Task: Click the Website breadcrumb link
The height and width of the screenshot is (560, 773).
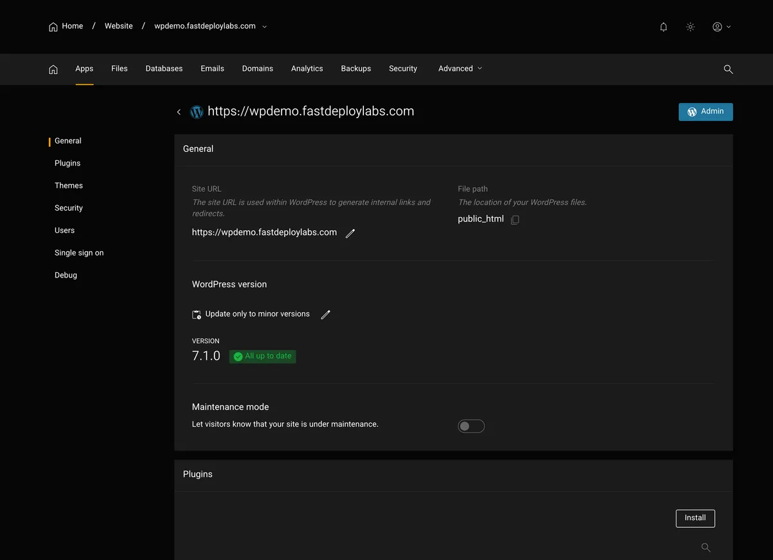Action: click(x=119, y=26)
